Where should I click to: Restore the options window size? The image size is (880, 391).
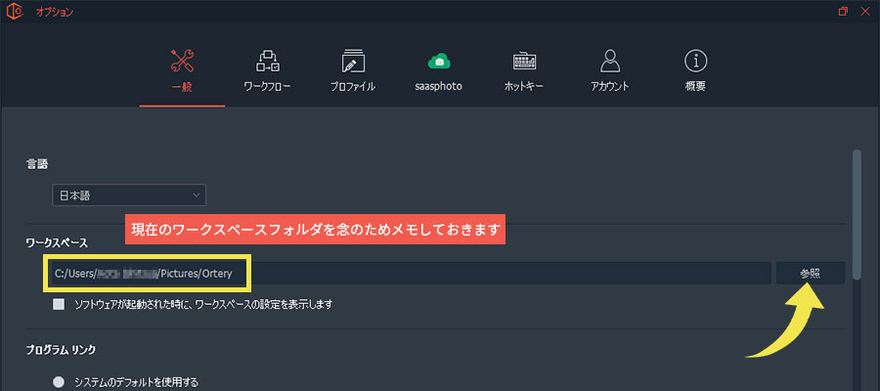[x=843, y=12]
